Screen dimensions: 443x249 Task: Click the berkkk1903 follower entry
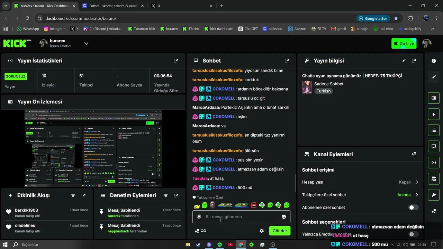pyautogui.click(x=47, y=213)
